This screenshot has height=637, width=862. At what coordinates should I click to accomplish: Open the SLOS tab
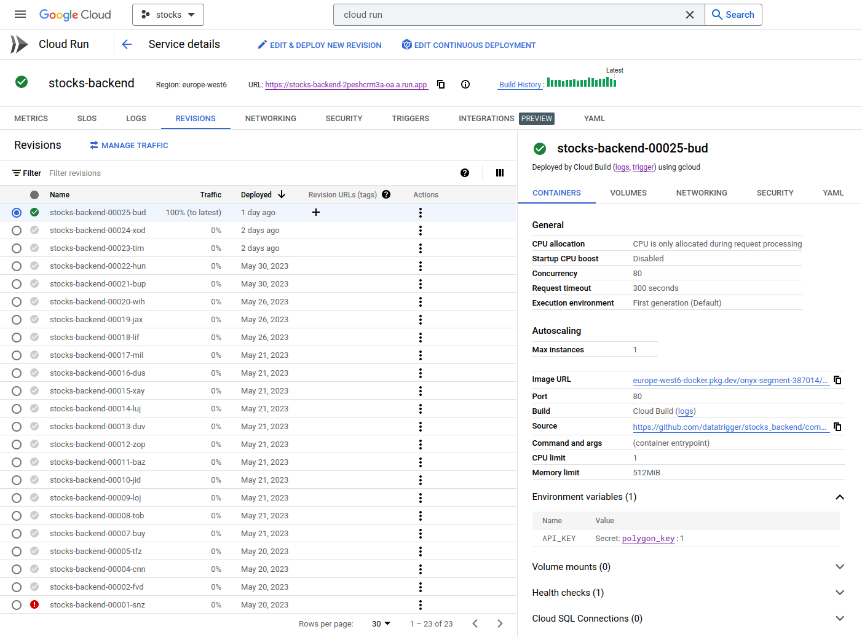point(87,118)
